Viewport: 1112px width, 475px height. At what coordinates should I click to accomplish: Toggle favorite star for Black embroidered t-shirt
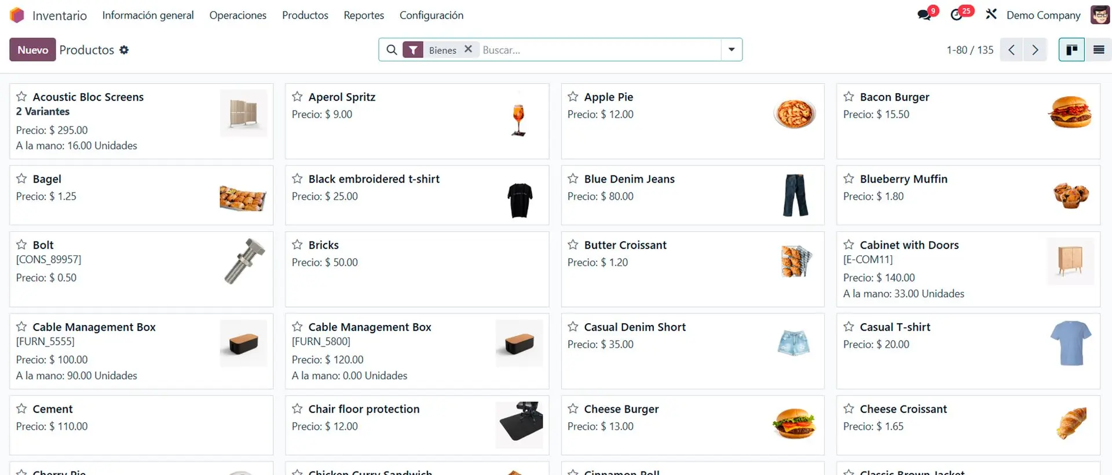pos(297,178)
